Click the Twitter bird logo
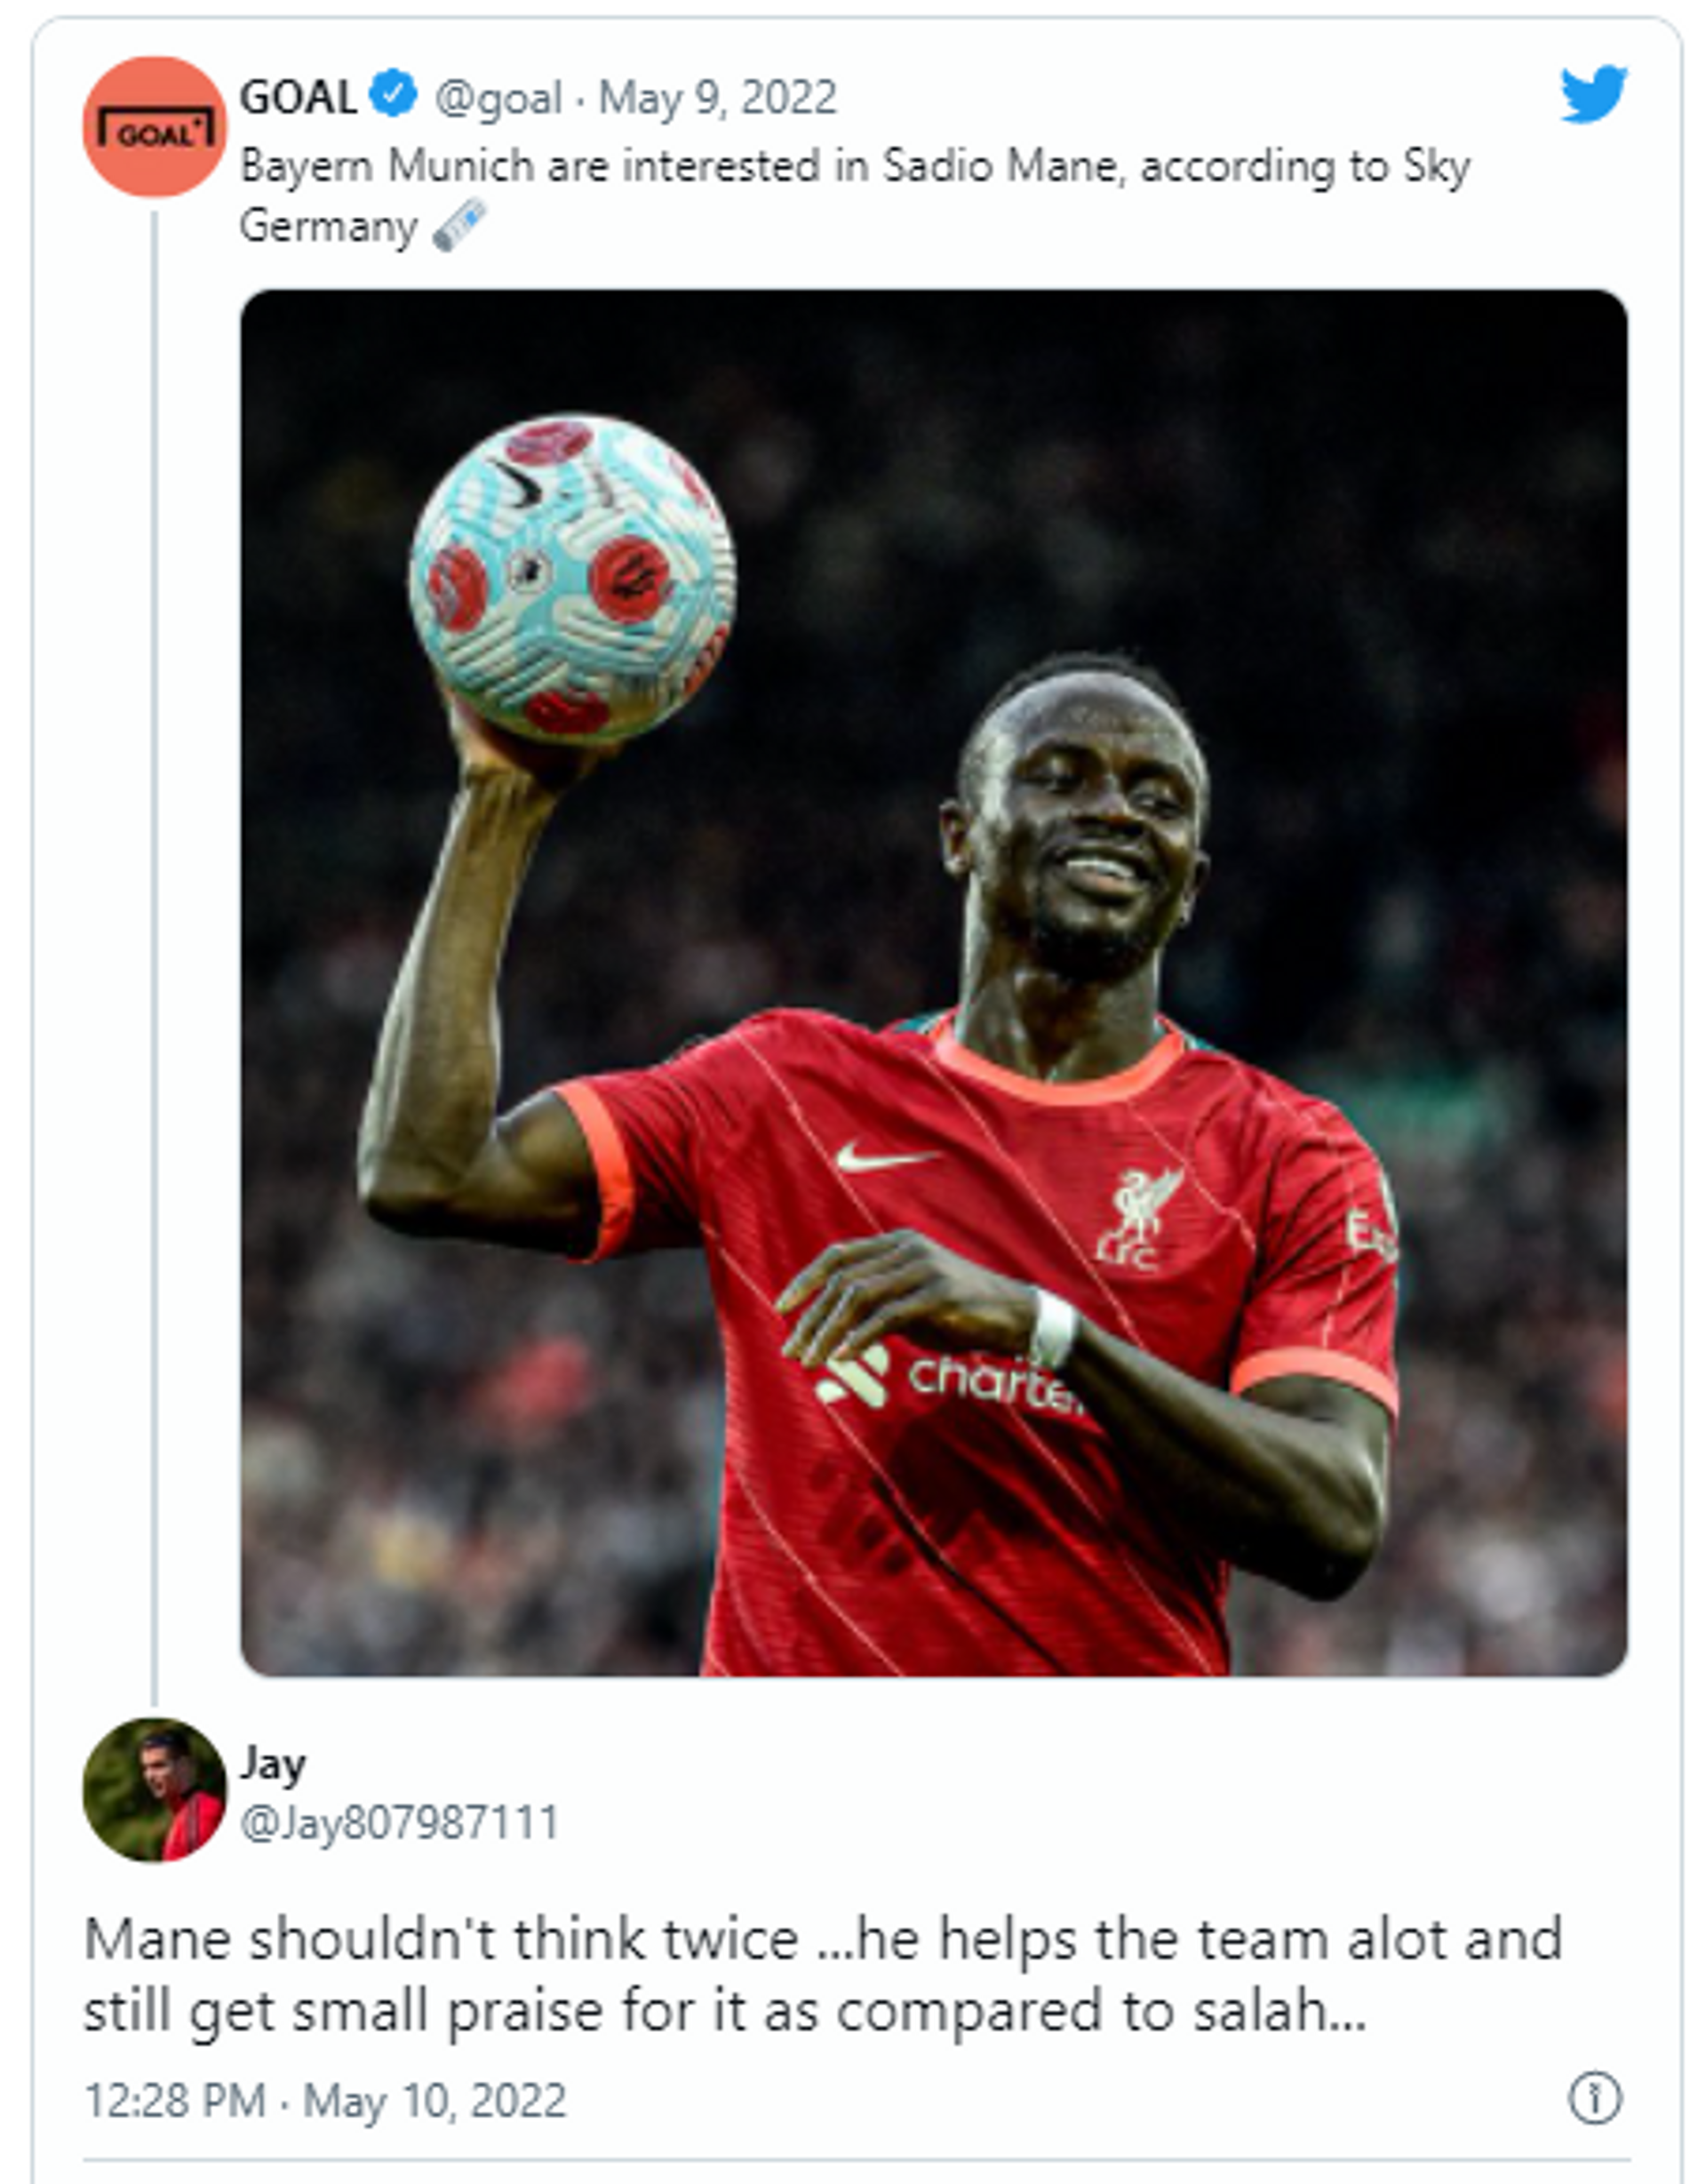This screenshot has height=2184, width=1706. tap(1593, 94)
